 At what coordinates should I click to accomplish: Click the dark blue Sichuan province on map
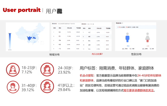[x=29, y=38]
